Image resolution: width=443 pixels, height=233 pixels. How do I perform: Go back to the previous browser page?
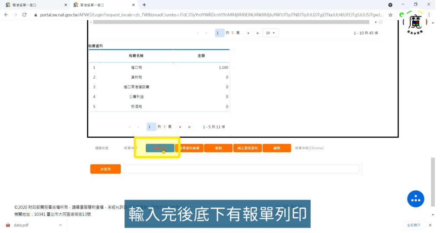coord(6,15)
